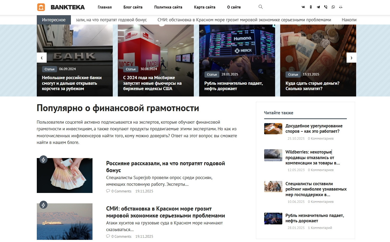The width and height of the screenshot is (390, 242).
Task: Open the Odnoklassniki social icon
Action: click(x=311, y=7)
